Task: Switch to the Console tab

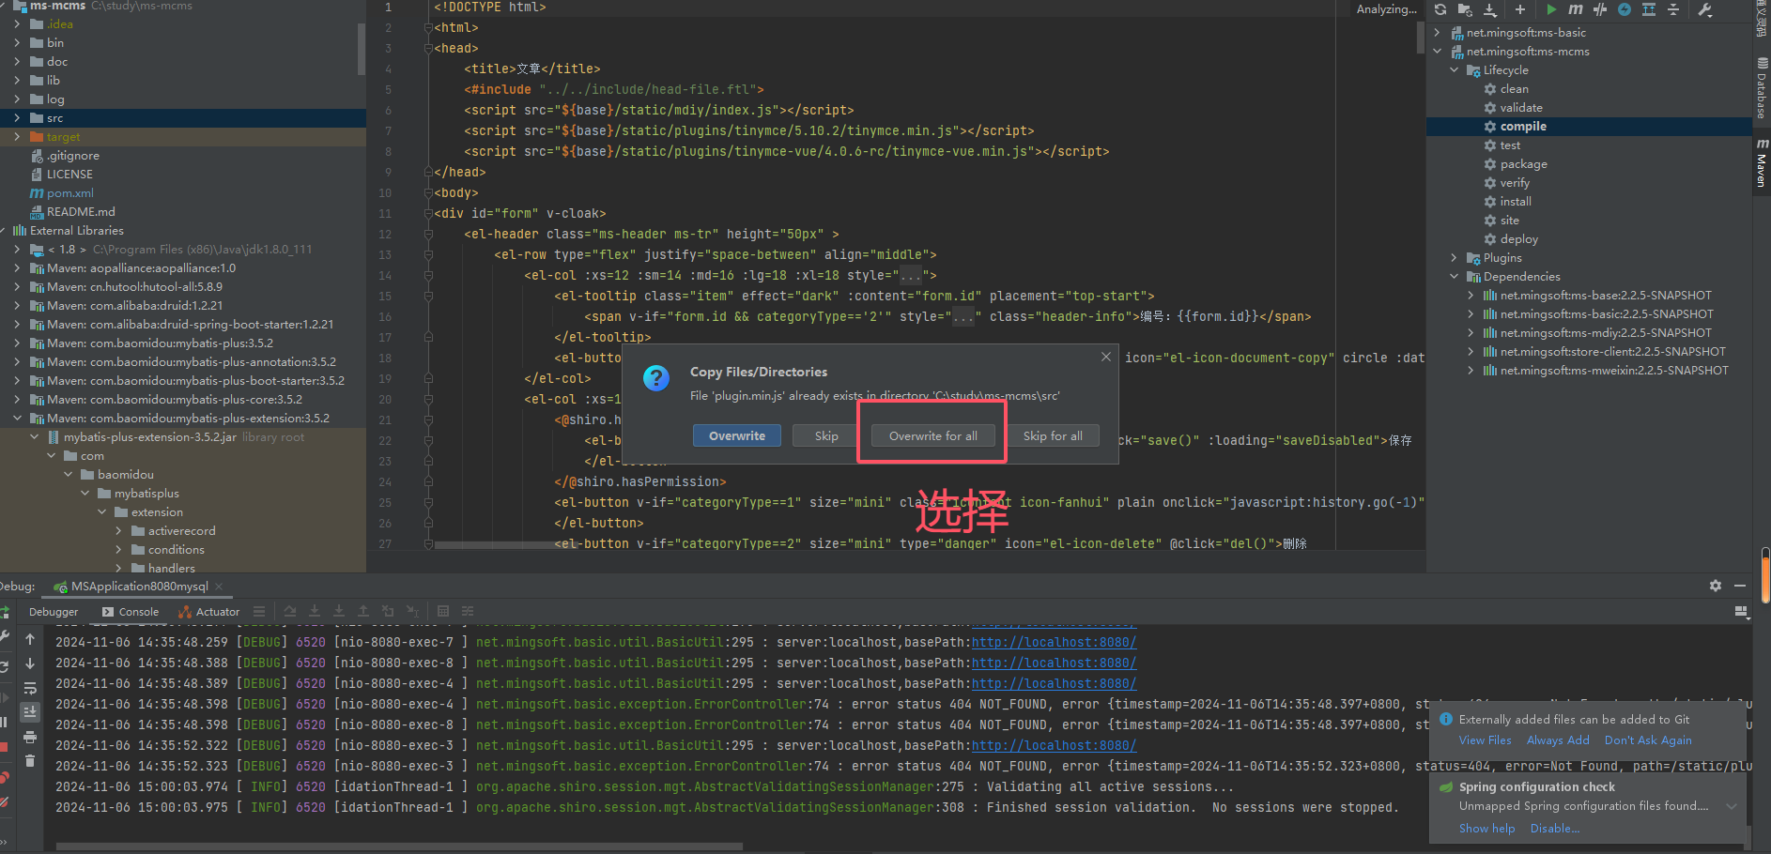Action: (x=131, y=612)
